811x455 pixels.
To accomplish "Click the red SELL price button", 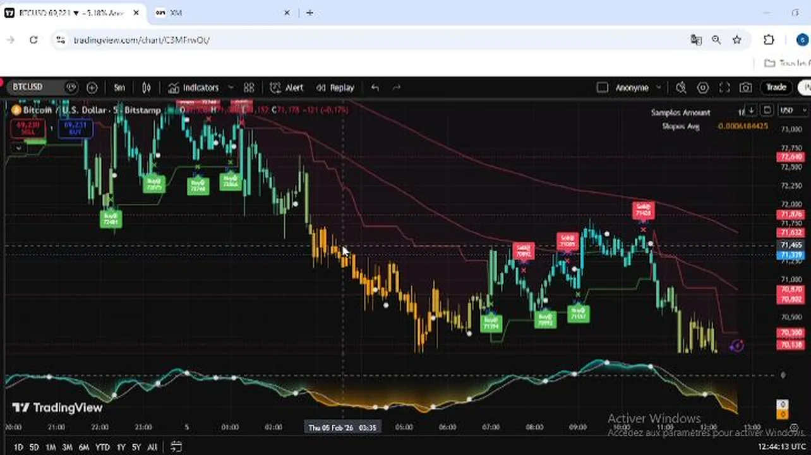I will click(28, 128).
